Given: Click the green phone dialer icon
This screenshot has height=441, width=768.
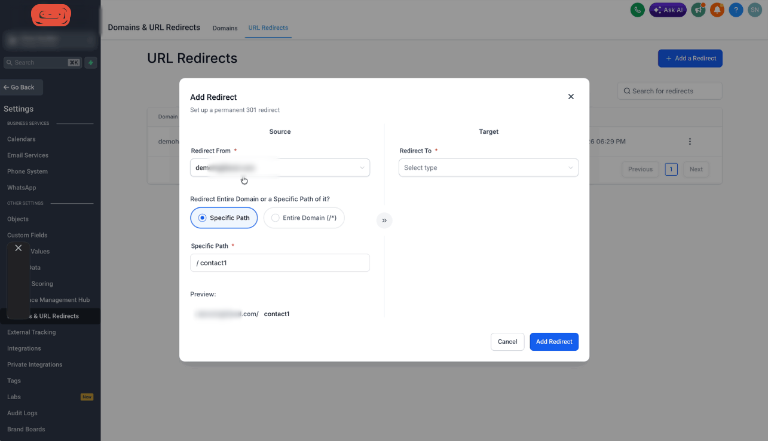Looking at the screenshot, I should click(x=638, y=10).
